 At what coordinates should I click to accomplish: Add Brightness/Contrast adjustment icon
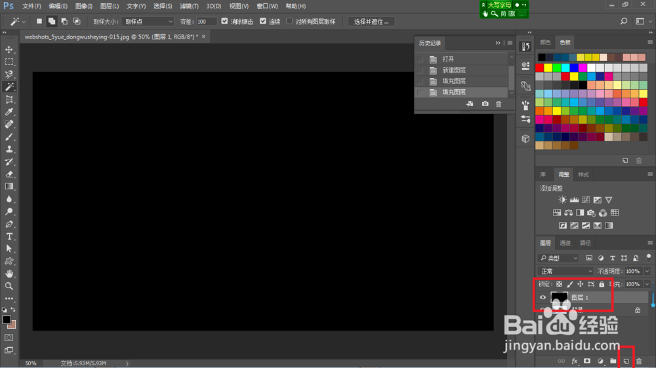[x=562, y=200]
